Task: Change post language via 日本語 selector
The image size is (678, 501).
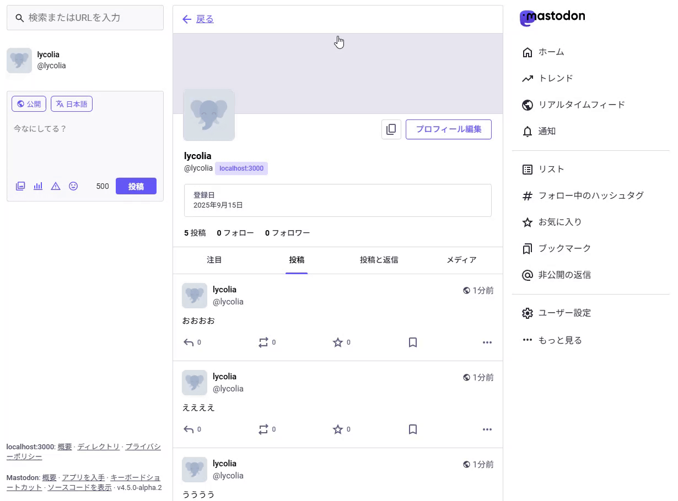Action: pos(72,104)
